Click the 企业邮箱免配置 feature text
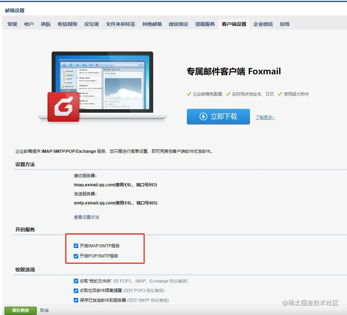The height and width of the screenshot is (315, 347). point(207,94)
